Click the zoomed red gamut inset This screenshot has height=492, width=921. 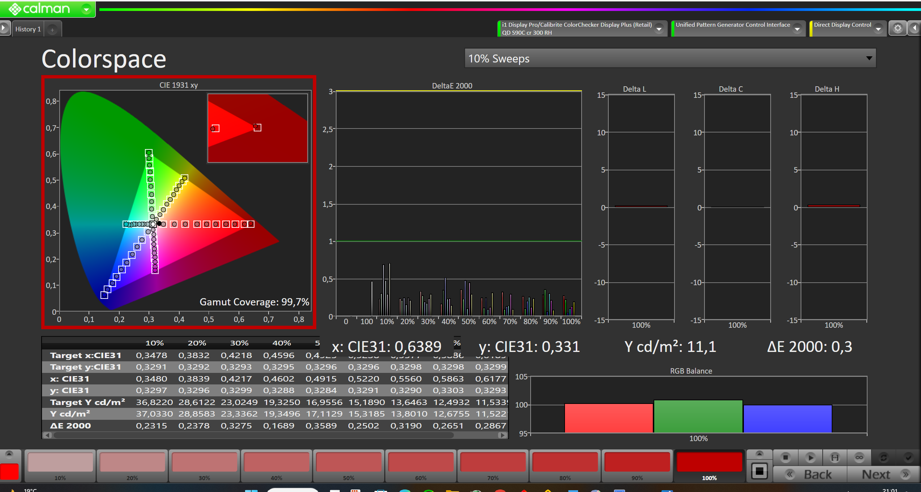point(258,128)
